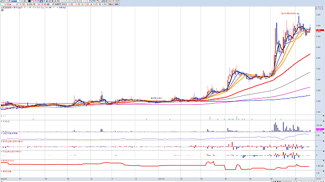Click the magenta volume value tag on volume axis
This screenshot has width=325, height=182.
point(320,129)
